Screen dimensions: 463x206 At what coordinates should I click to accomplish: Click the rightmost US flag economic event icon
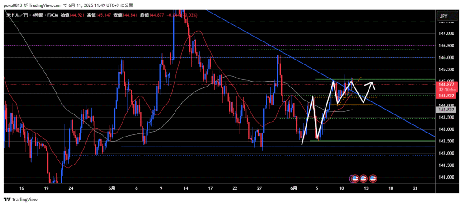[373, 179]
